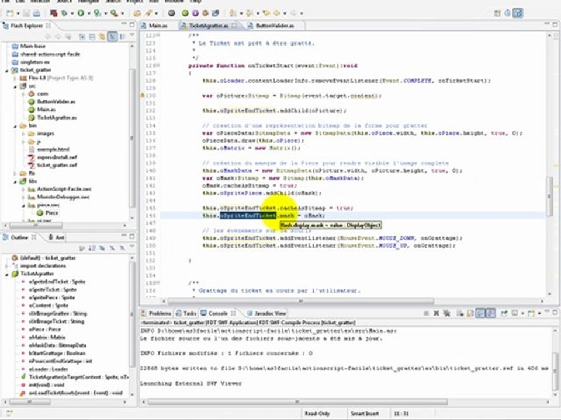Toggle the fold marker on line 155
Viewport: 561px width, 420px height.
(x=158, y=282)
